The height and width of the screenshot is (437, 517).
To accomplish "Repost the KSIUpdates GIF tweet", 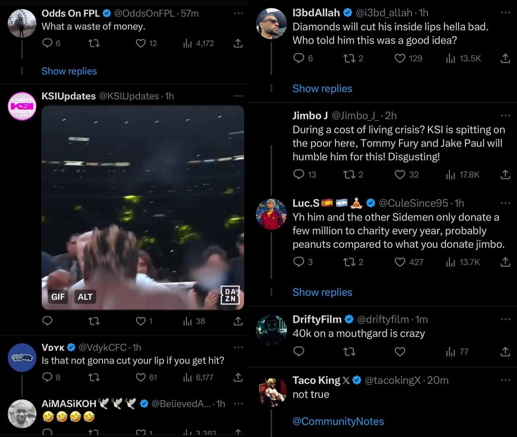I will [94, 321].
